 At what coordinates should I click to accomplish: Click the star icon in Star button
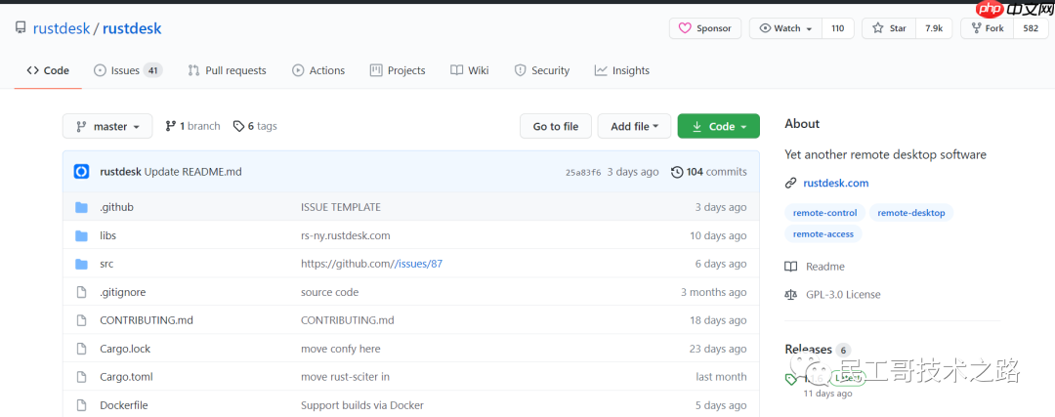[877, 28]
